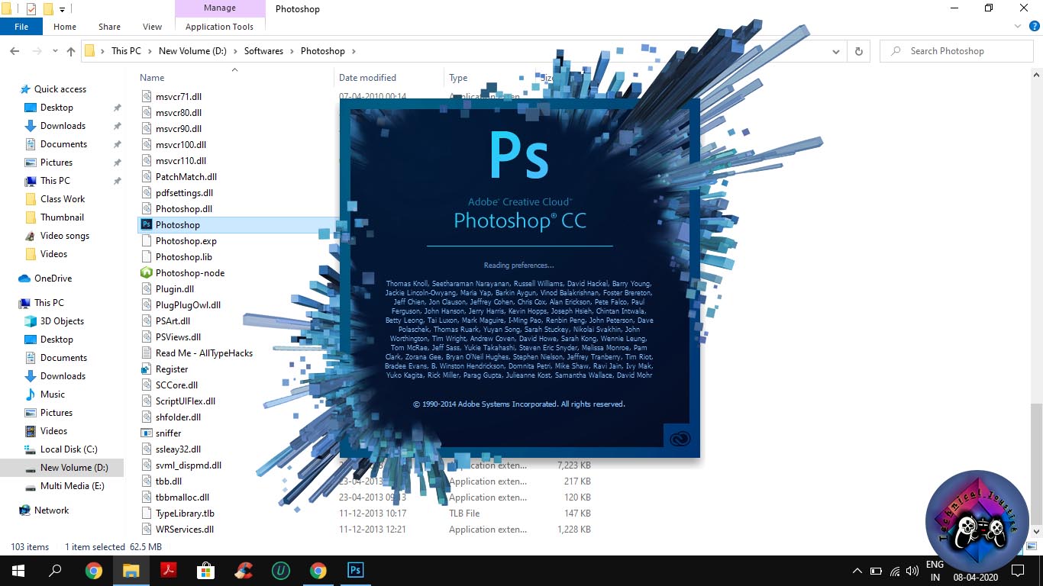
Task: Select the Photoshop-node file
Action: point(189,273)
